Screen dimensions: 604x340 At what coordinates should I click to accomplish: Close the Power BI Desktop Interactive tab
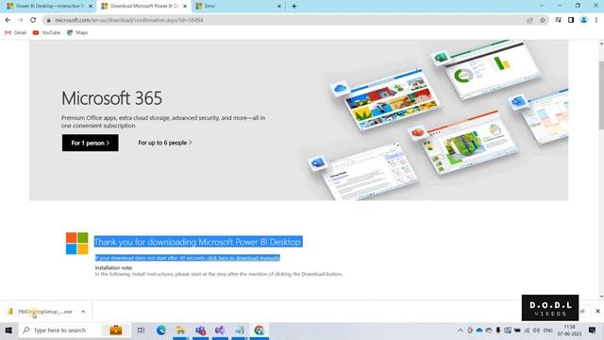(x=91, y=7)
